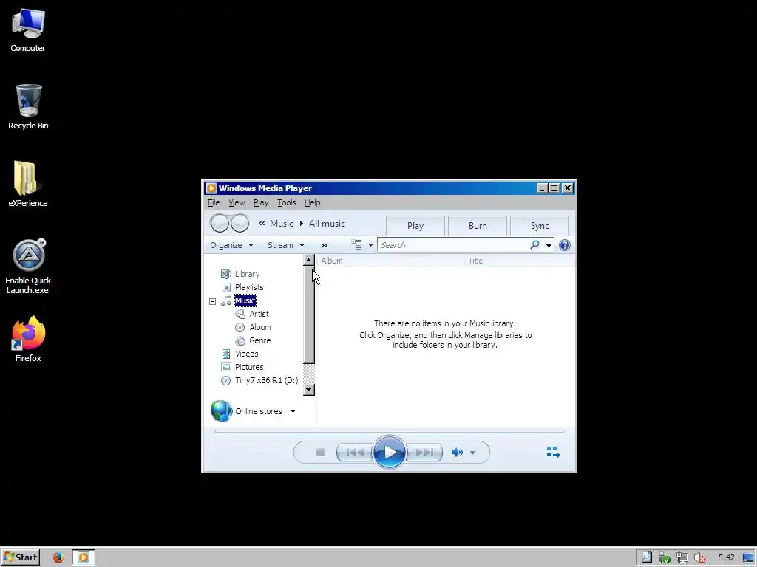Select eXPerience folder on desktop
This screenshot has width=757, height=567.
click(x=28, y=184)
